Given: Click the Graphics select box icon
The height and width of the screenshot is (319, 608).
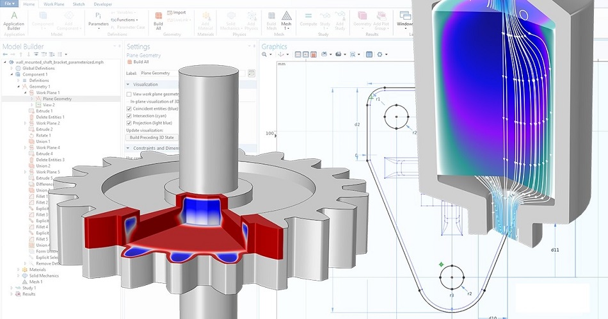Looking at the screenshot, I should pos(353,54).
